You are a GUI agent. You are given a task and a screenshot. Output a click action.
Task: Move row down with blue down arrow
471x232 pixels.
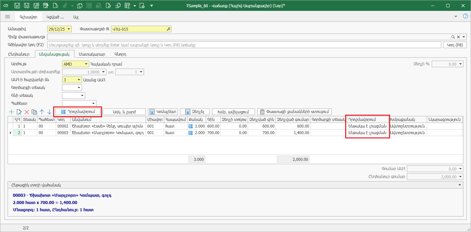click(49, 112)
